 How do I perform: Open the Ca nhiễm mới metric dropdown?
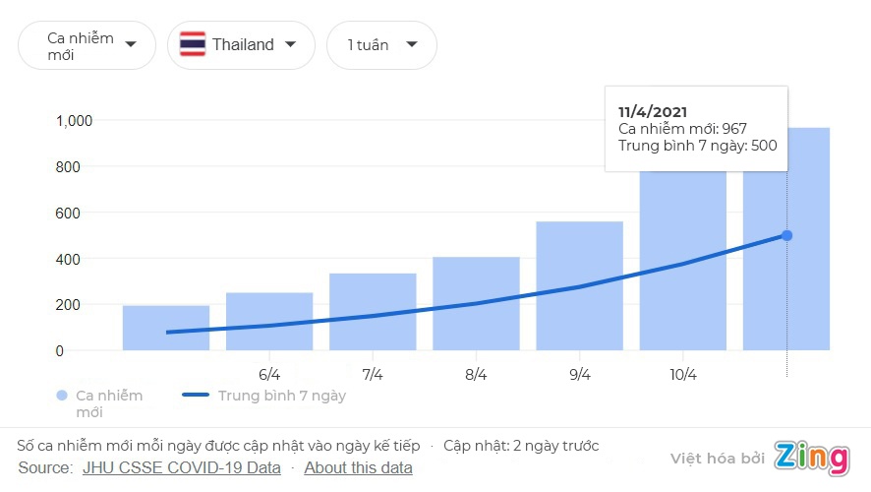point(87,45)
